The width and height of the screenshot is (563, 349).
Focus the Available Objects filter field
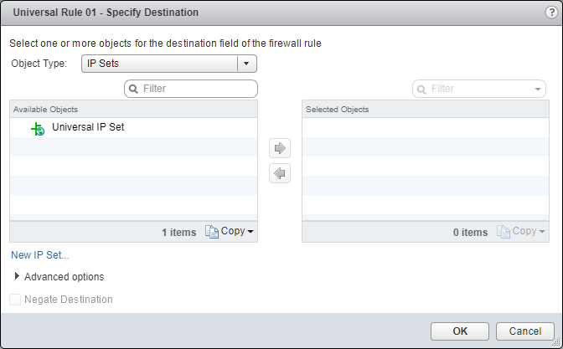click(x=197, y=89)
